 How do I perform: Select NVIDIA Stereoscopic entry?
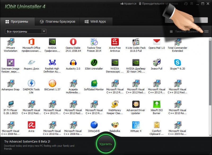point(115,66)
